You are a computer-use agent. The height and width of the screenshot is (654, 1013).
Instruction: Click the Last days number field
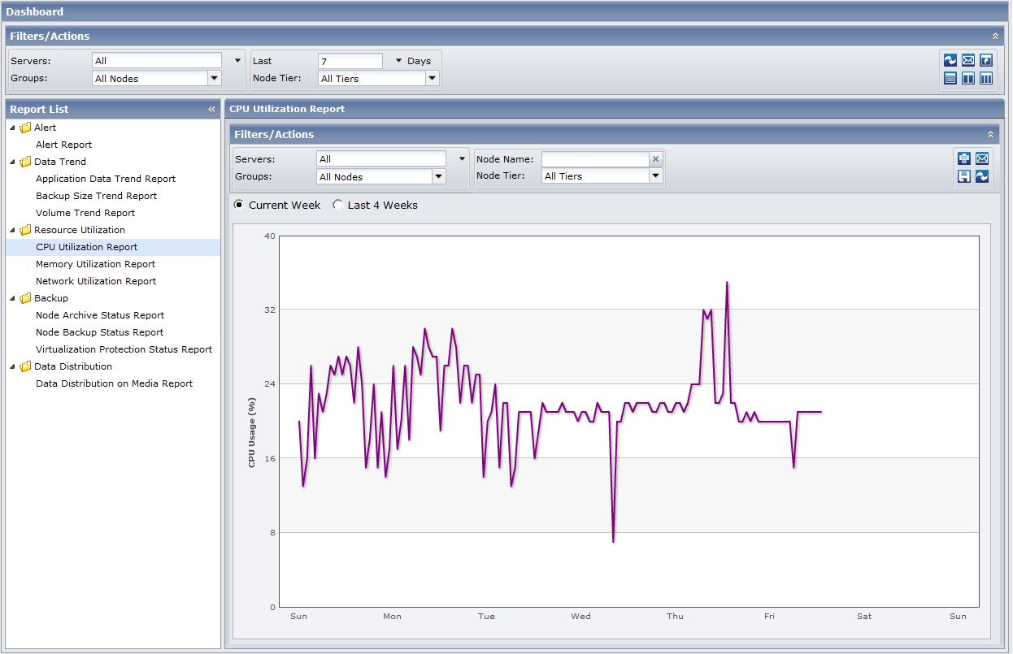350,61
